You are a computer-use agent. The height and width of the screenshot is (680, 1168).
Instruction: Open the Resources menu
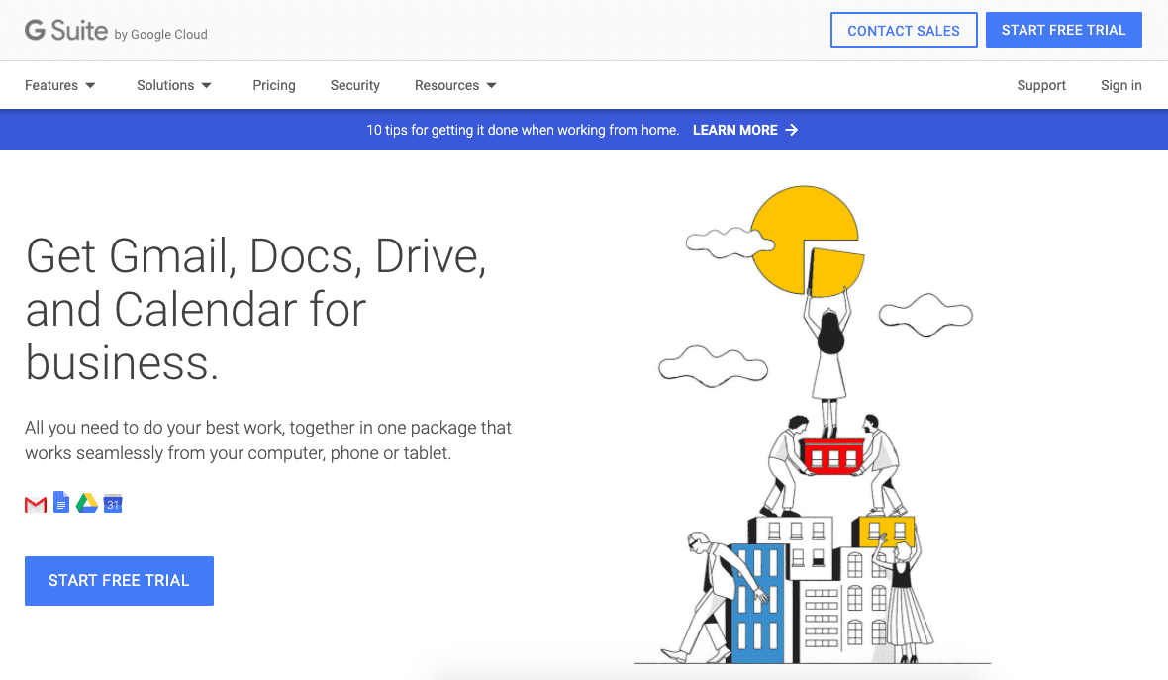[x=455, y=86]
